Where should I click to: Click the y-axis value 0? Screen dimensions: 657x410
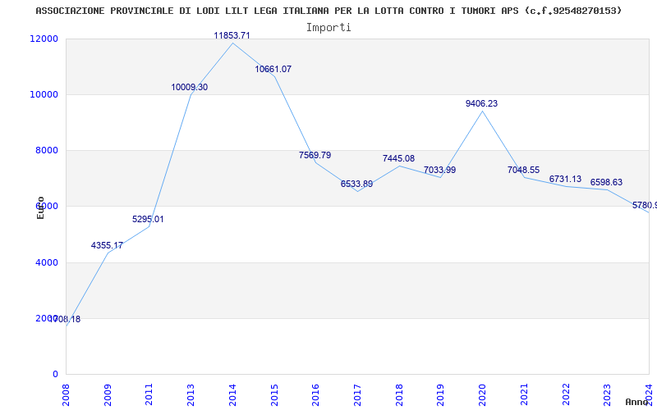coord(55,374)
